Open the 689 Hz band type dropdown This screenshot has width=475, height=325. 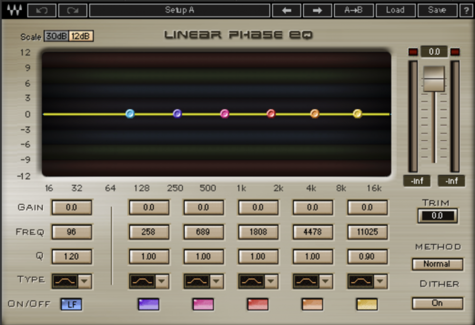(217, 281)
